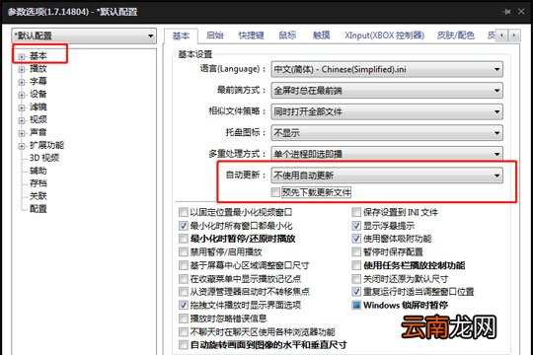Expand the 视频 tree node
The image size is (533, 355).
(22, 120)
